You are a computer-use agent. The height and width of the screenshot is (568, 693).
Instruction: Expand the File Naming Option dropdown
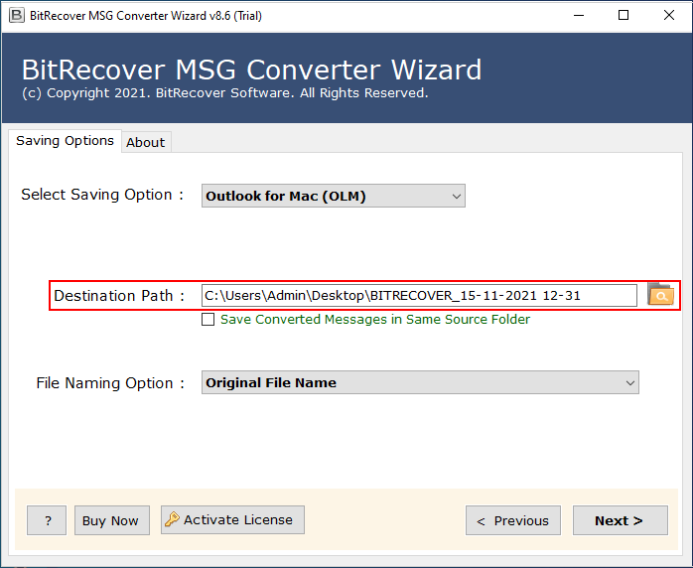coord(420,382)
